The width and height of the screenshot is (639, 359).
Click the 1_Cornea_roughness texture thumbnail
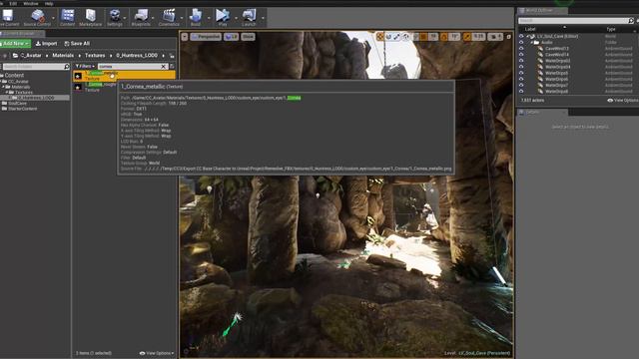pos(78,87)
